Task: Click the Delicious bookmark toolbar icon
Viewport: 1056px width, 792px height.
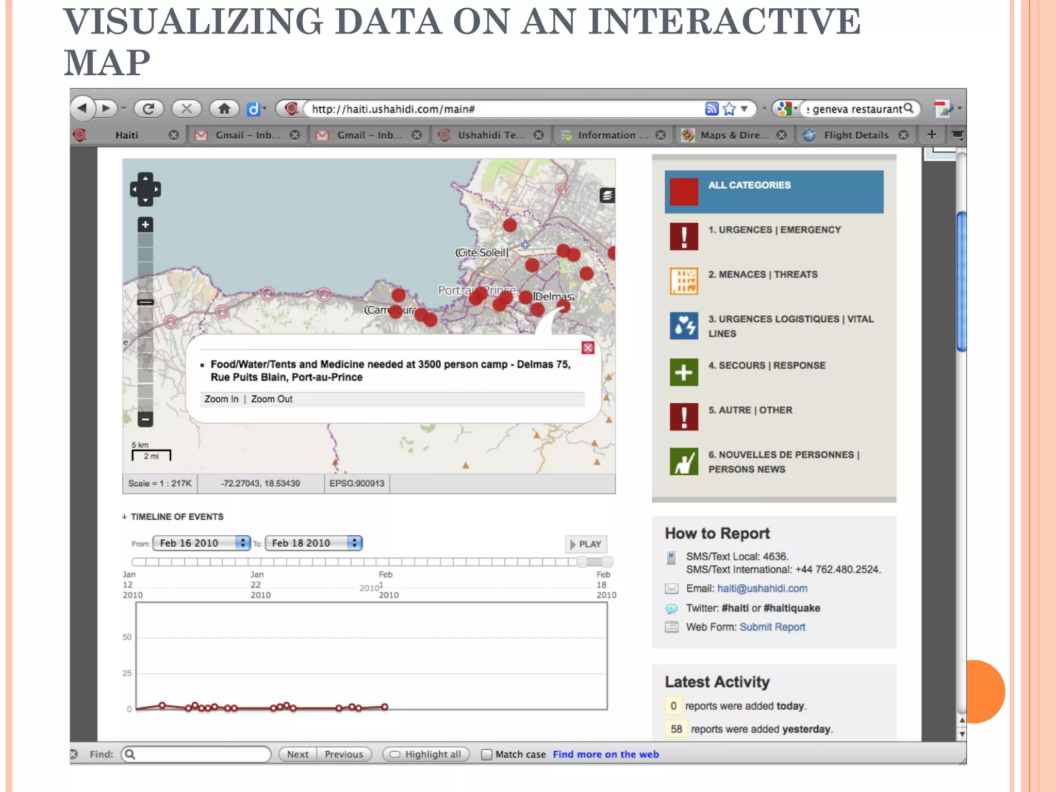Action: pos(253,109)
